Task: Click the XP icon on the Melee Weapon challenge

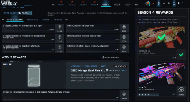Action: click(x=124, y=47)
